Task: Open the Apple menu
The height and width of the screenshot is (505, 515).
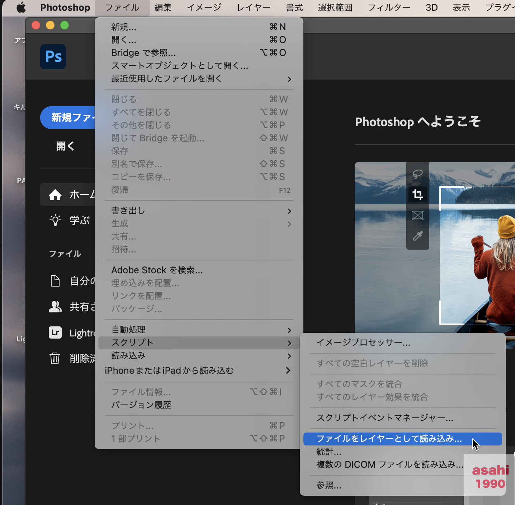Action: click(x=21, y=8)
